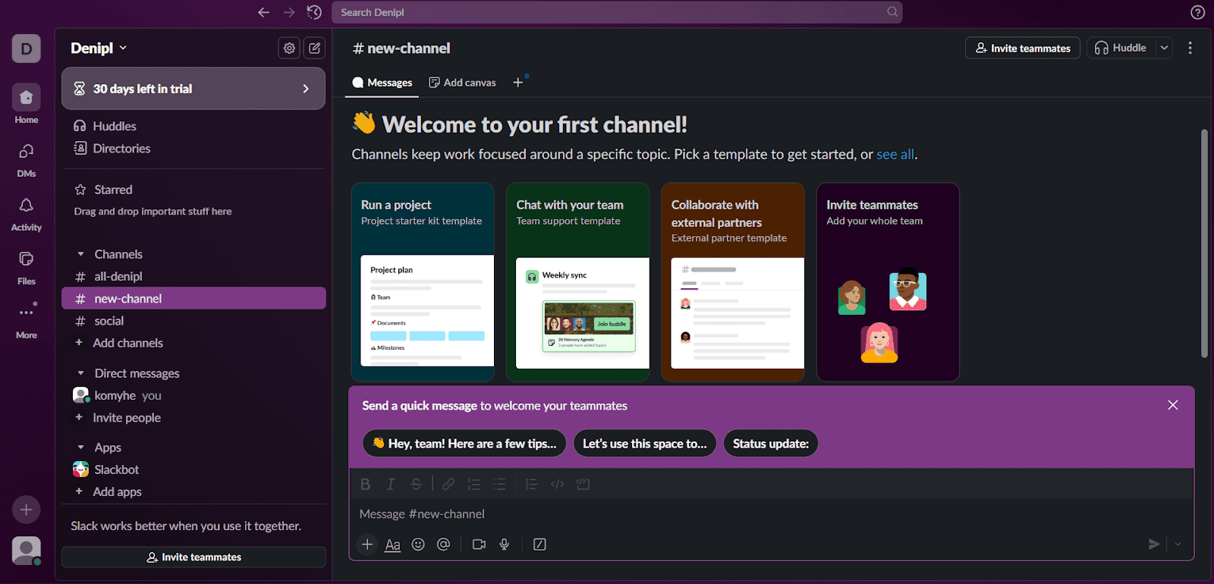Open the history clock icon
Image resolution: width=1214 pixels, height=584 pixels.
tap(314, 12)
